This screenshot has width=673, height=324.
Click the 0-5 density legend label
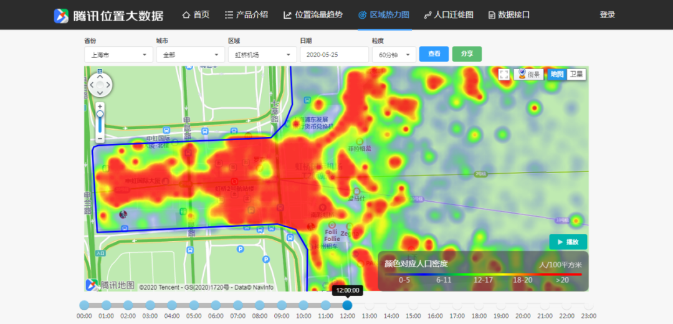pos(404,280)
